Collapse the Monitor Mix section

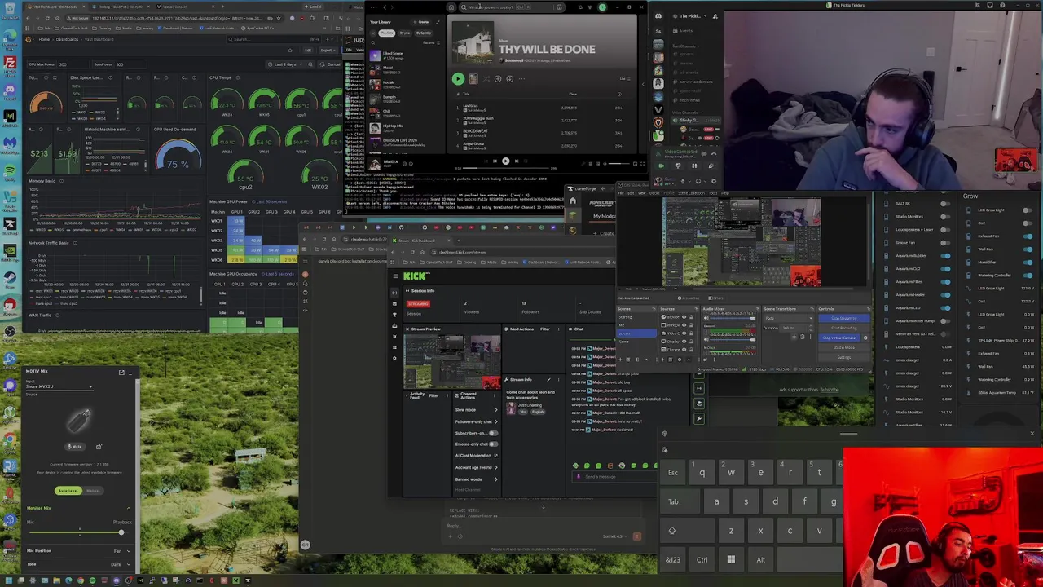[128, 508]
